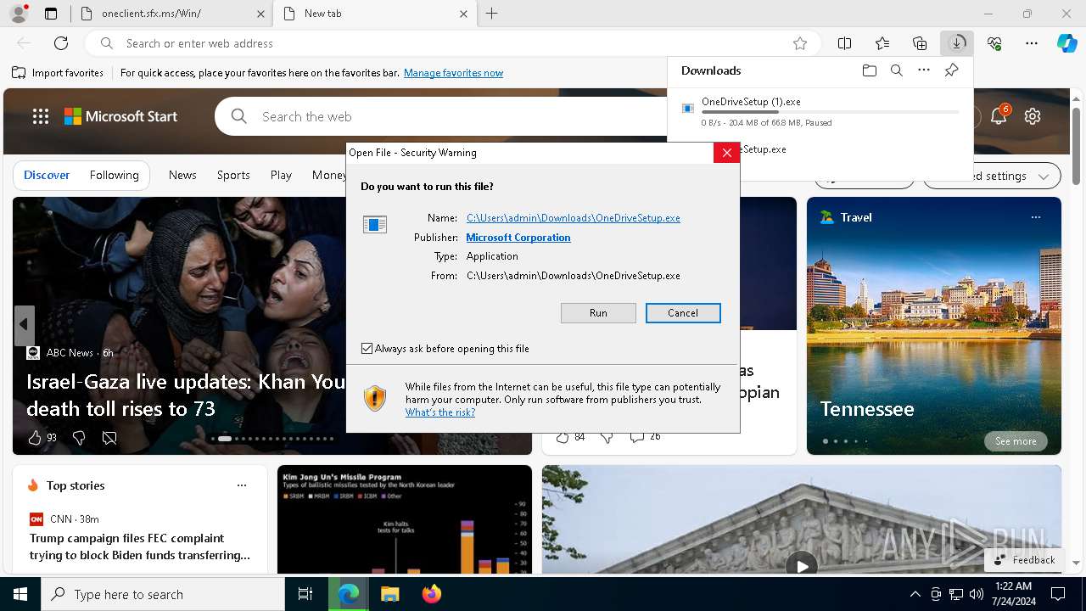Image resolution: width=1086 pixels, height=611 pixels.
Task: Show hidden system tray icons
Action: coord(915,594)
